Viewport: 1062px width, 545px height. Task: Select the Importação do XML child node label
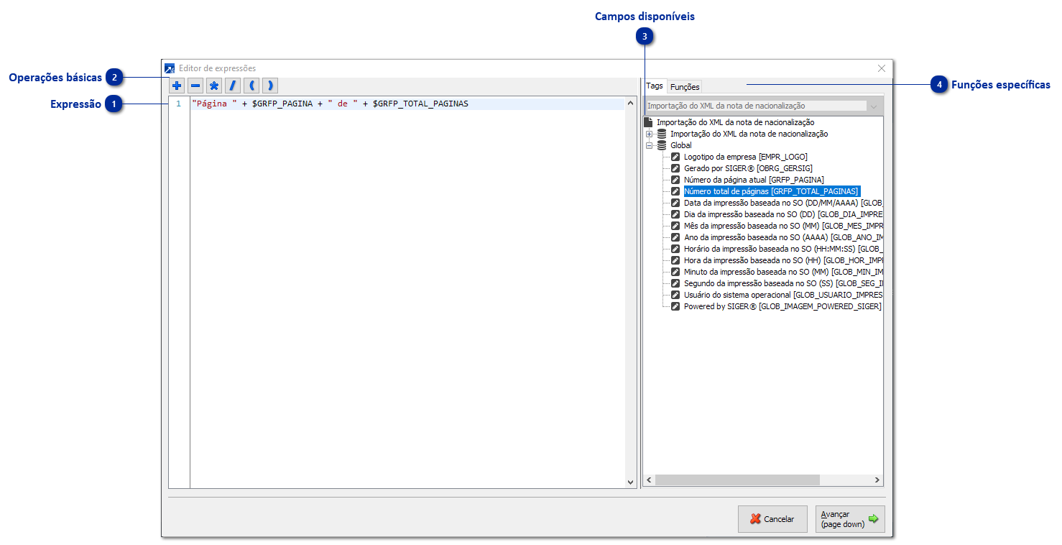pyautogui.click(x=749, y=134)
